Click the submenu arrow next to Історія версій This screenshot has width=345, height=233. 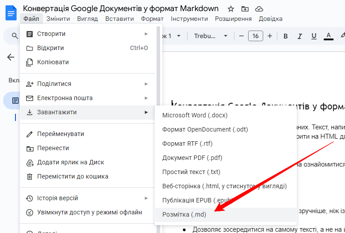click(146, 198)
